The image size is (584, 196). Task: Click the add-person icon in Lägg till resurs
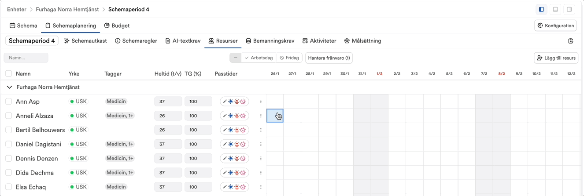pos(540,58)
